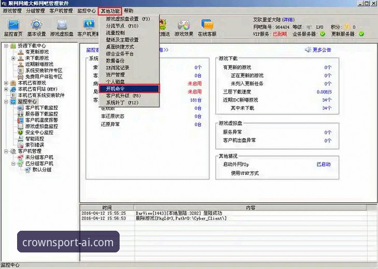Select log row 2016-04-12 15:55:25
Screen dimensions: 378x269
pyautogui.click(x=224, y=213)
